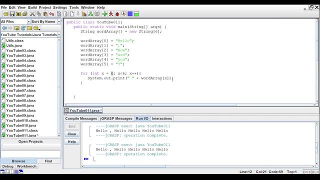Open the Edit menu
This screenshot has width=320, height=180.
pos(12,7)
